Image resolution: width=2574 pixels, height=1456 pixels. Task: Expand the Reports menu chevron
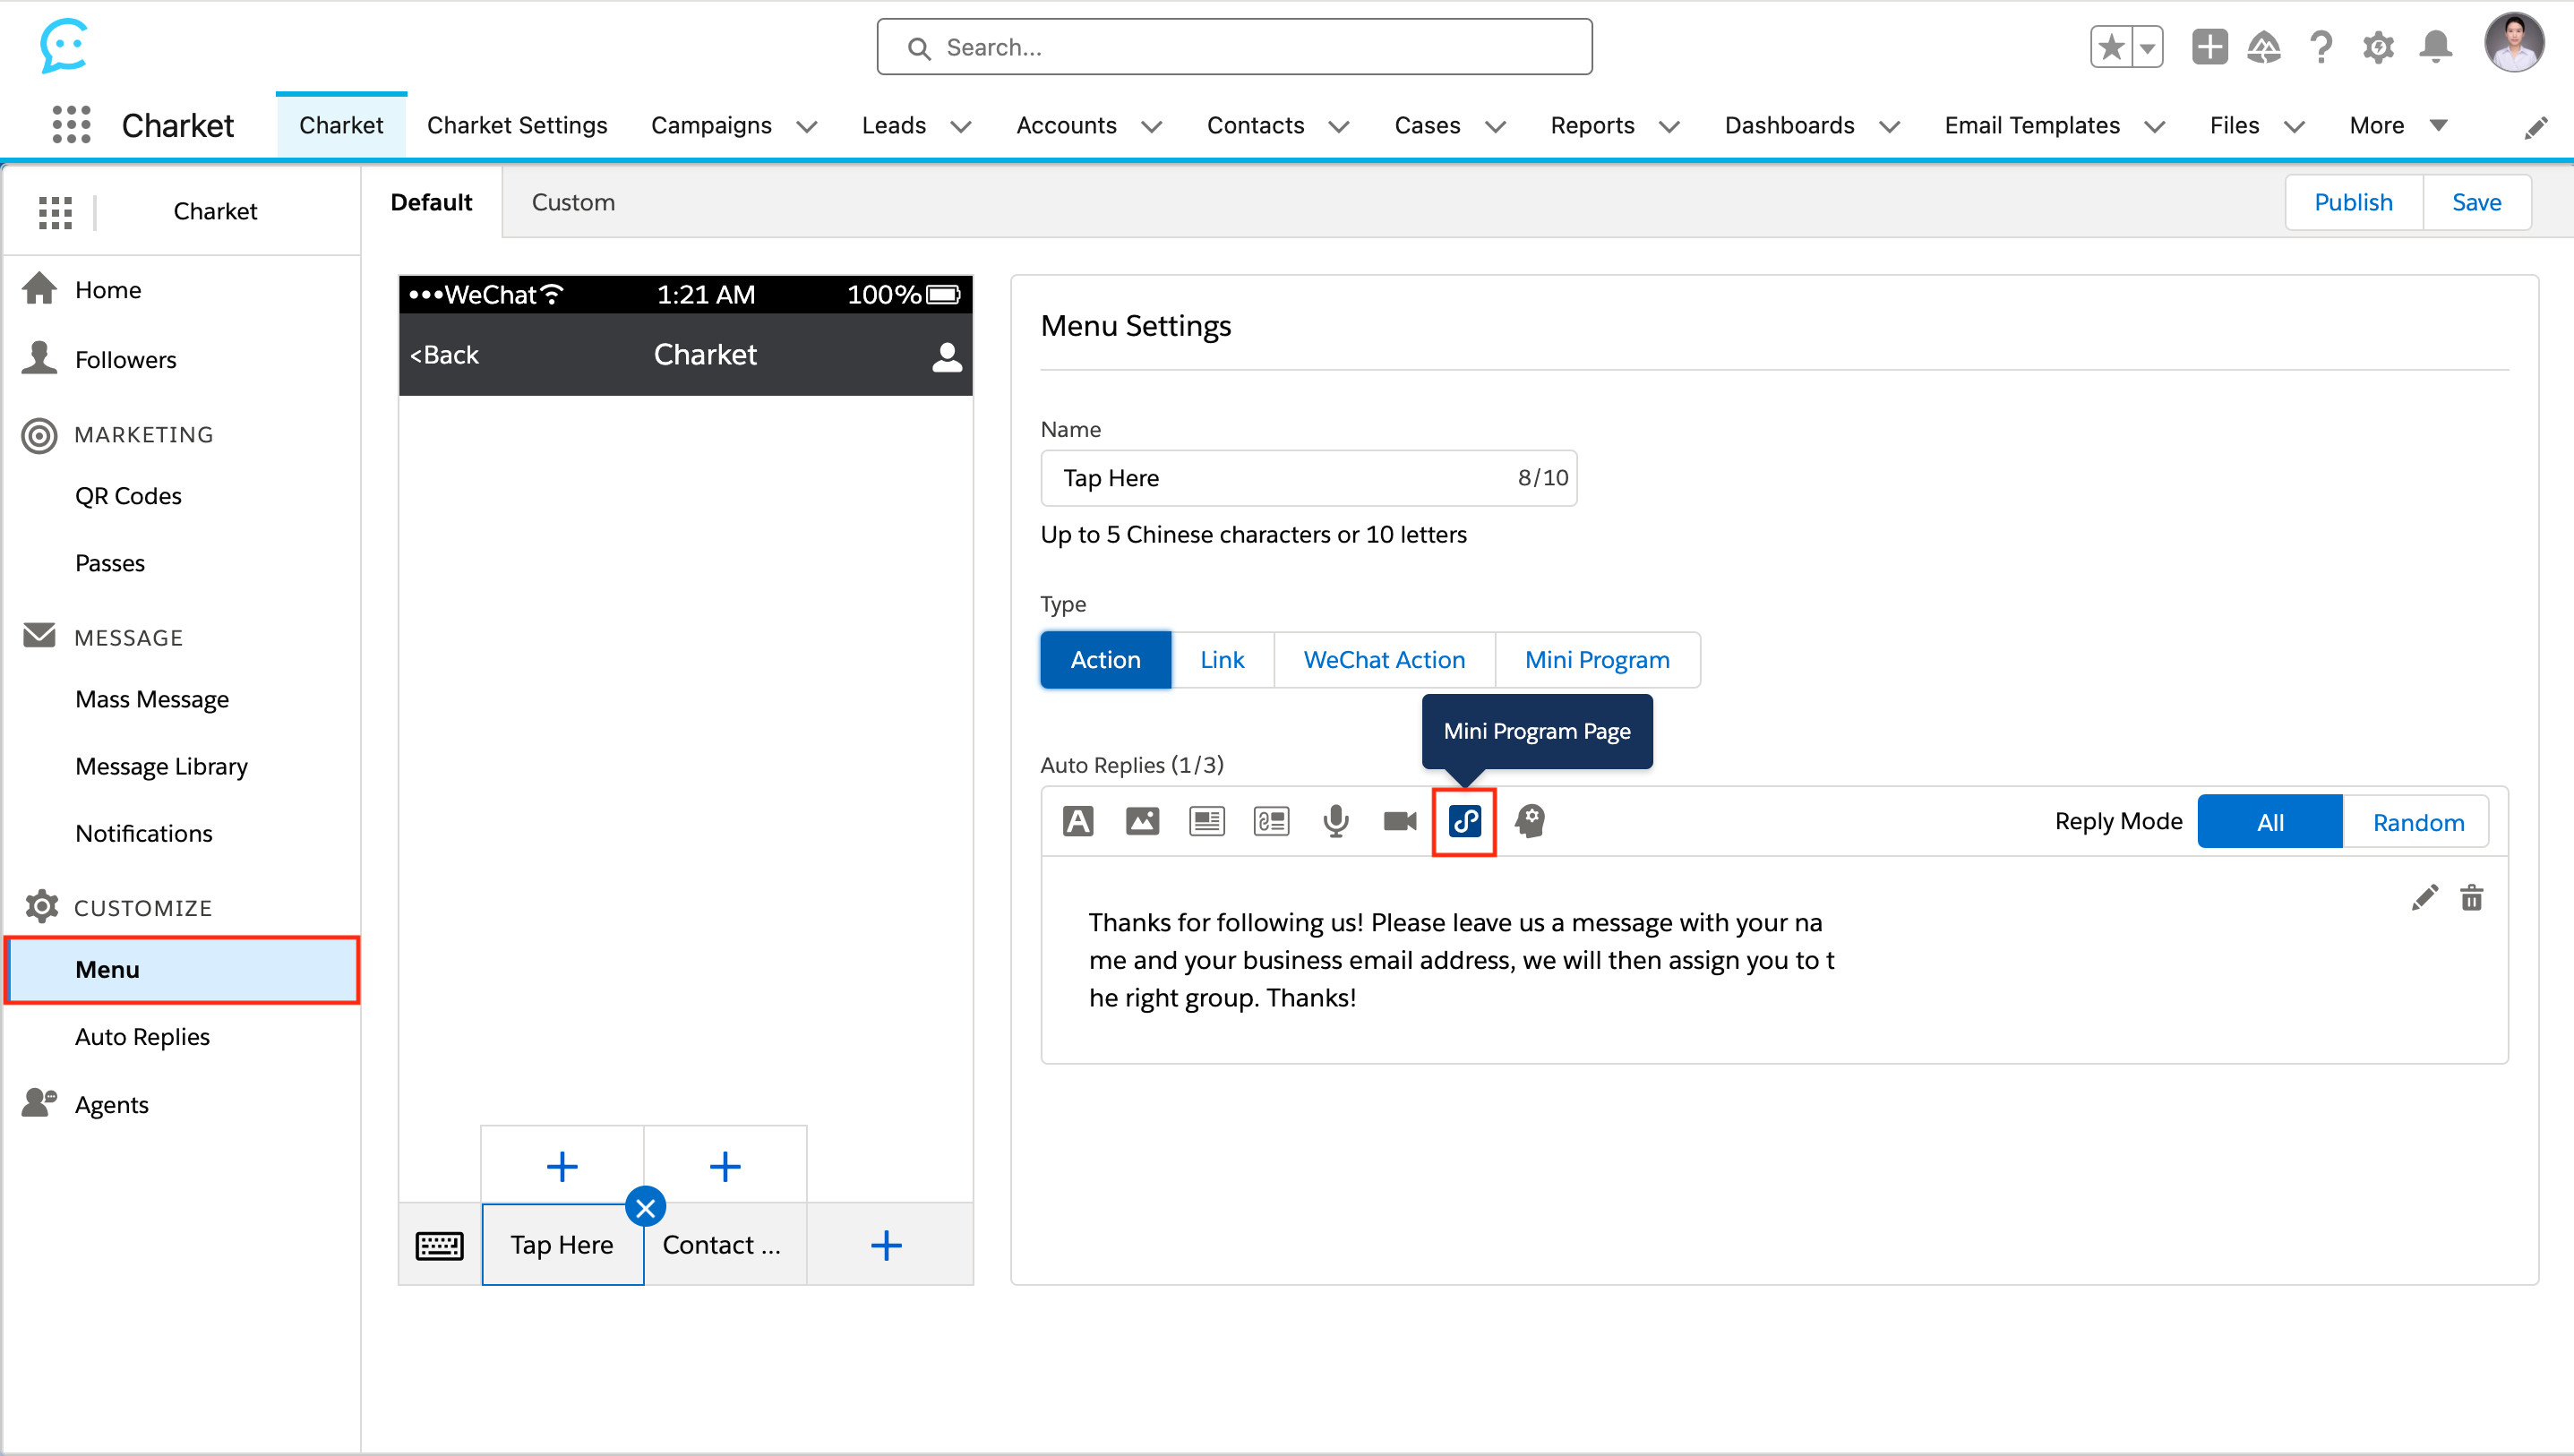[1669, 126]
